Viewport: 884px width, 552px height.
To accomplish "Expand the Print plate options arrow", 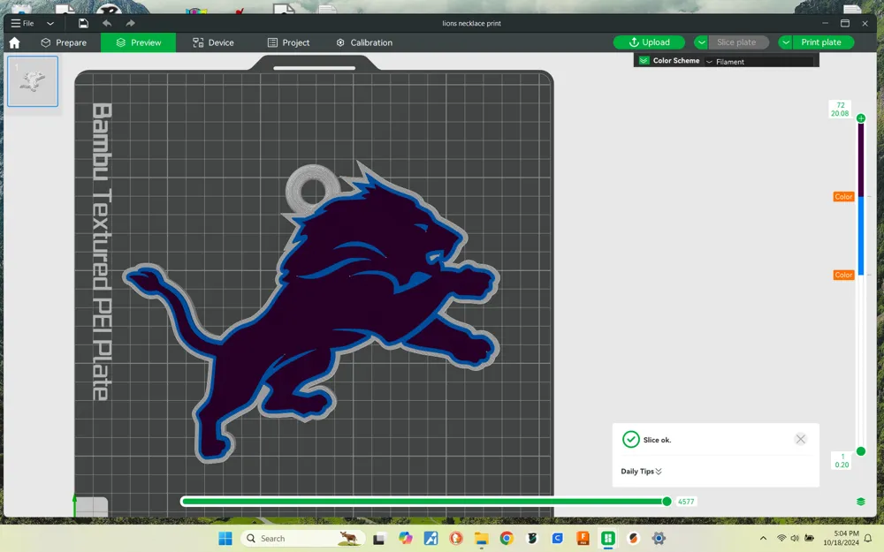I will (x=785, y=42).
